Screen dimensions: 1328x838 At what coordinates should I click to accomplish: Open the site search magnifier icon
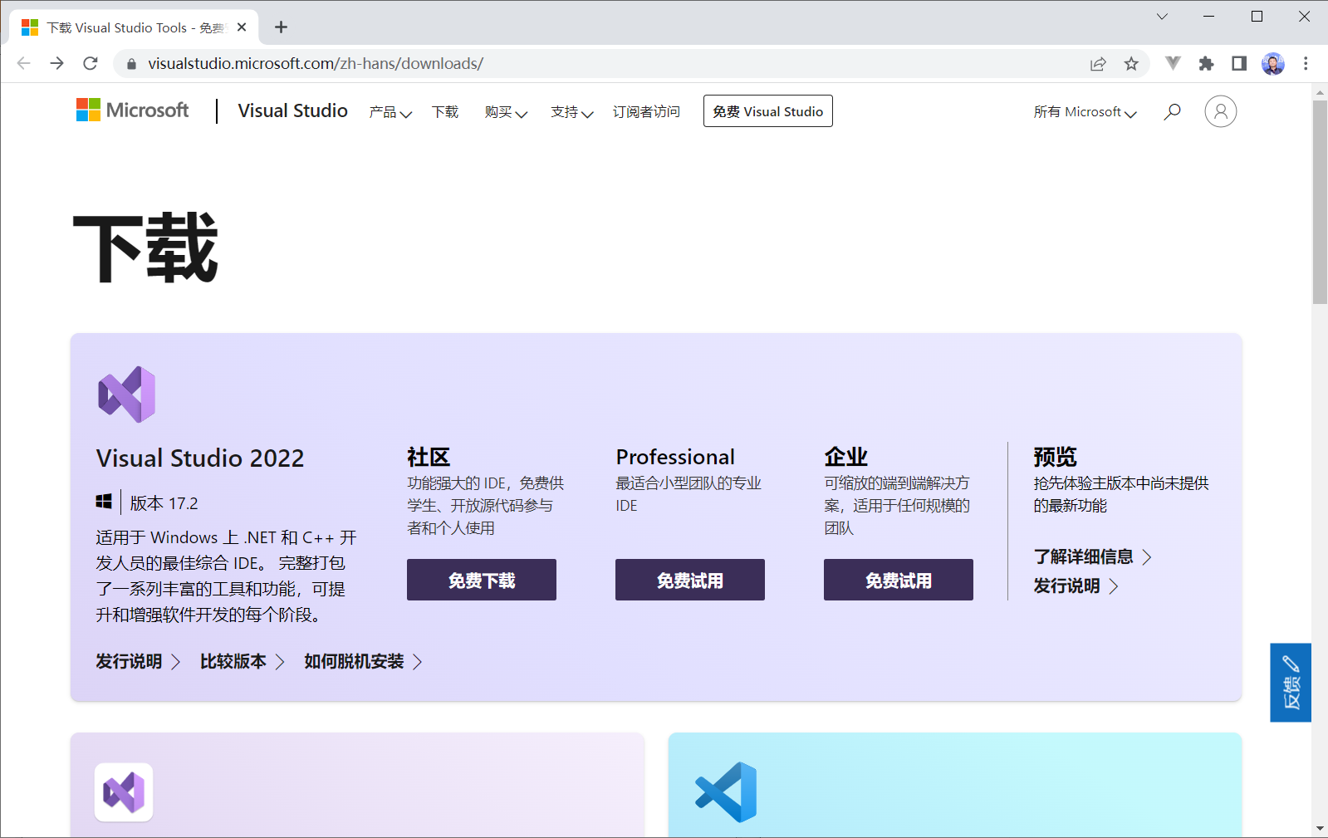point(1172,111)
